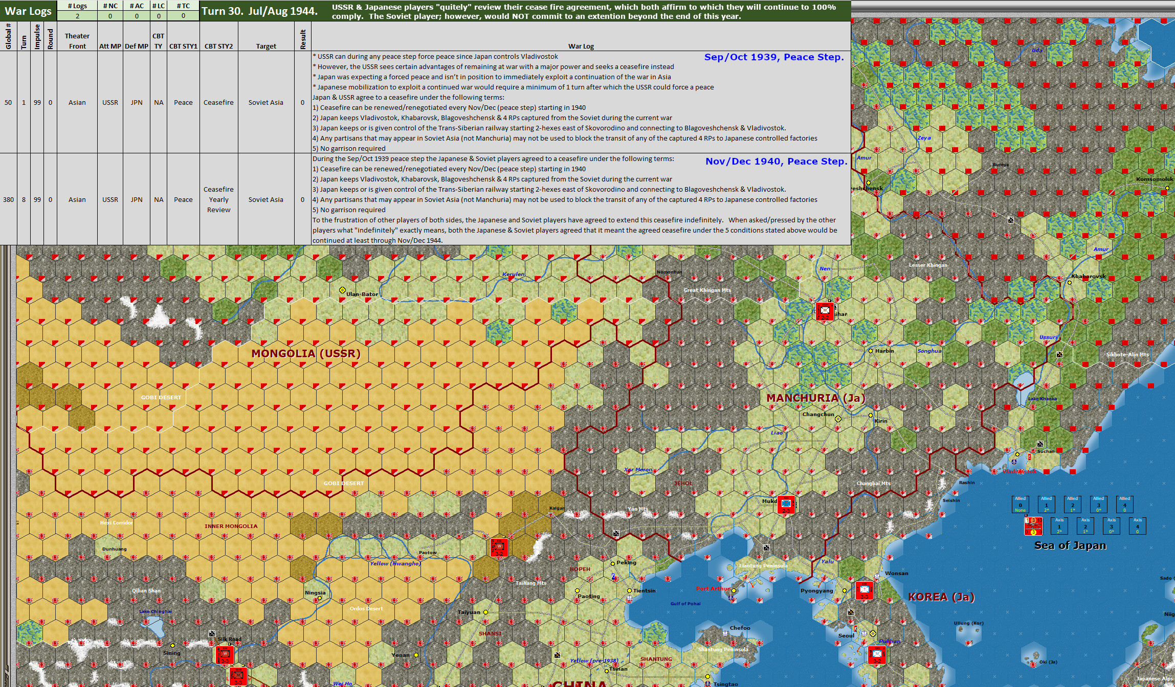Viewport: 1175px width, 687px height.
Task: Select the Axis 1 sea box
Action: (x=1059, y=525)
